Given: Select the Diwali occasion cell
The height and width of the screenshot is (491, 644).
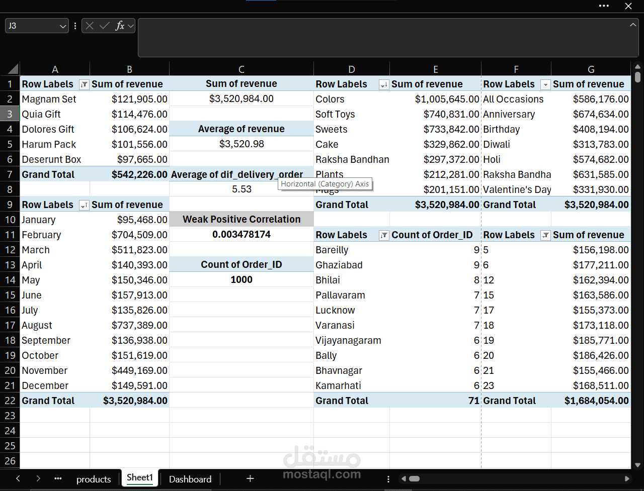Looking at the screenshot, I should (x=516, y=144).
